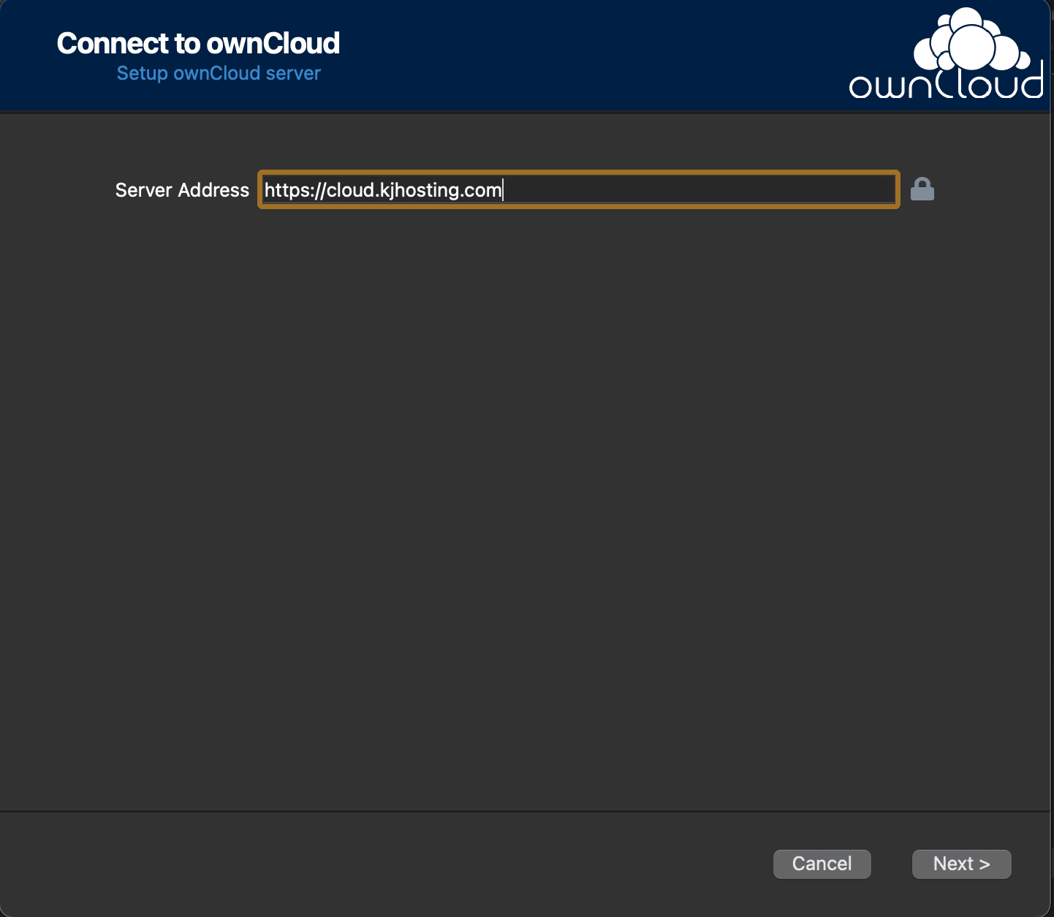Screen dimensions: 1054x917
Task: Click the 'Setup ownCloud server' subtitle
Action: 219,73
